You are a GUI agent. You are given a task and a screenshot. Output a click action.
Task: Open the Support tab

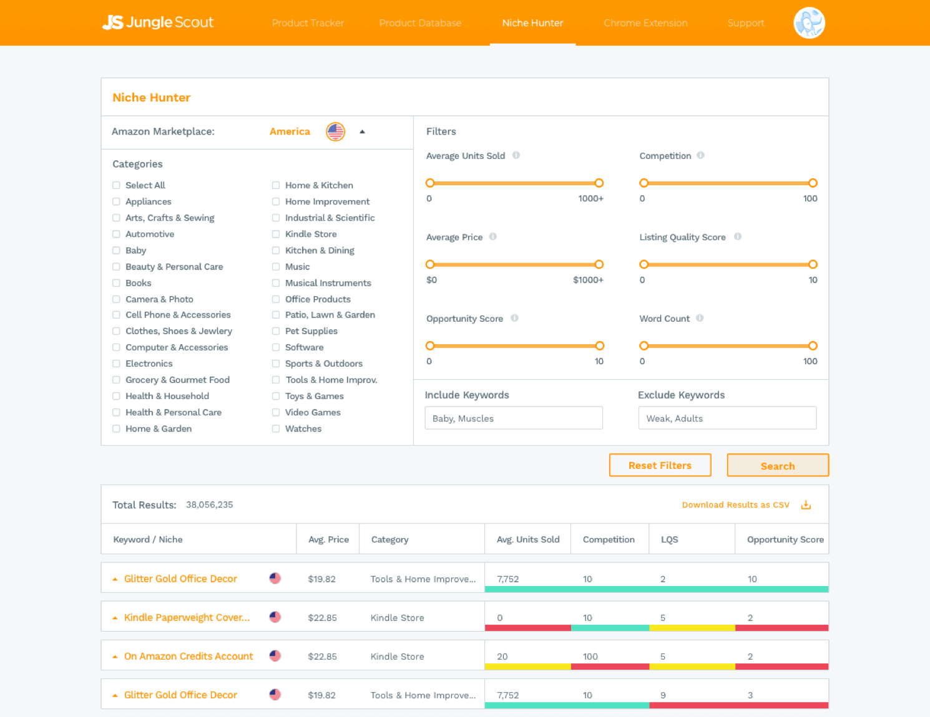[x=746, y=23]
